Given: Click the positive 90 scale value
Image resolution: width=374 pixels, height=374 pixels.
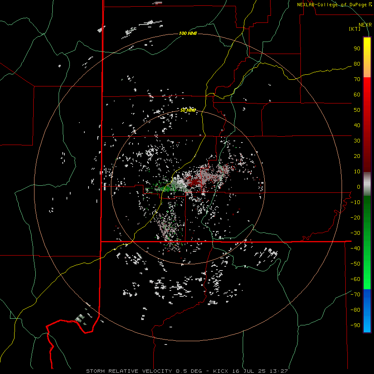Looking at the screenshot, I should (x=357, y=49).
